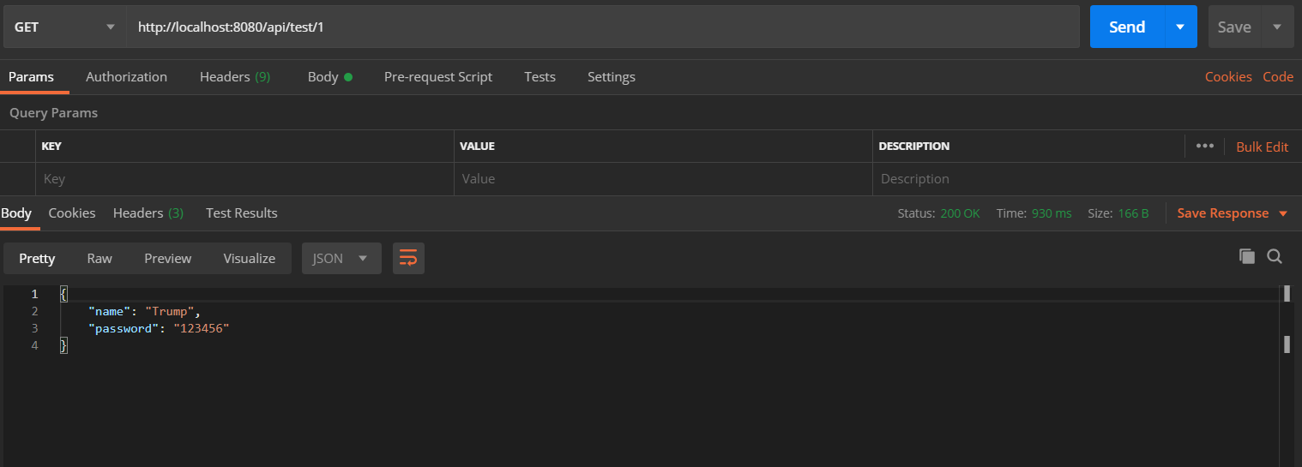The image size is (1302, 467).
Task: Click the DESCRIPTION column header
Action: [913, 147]
